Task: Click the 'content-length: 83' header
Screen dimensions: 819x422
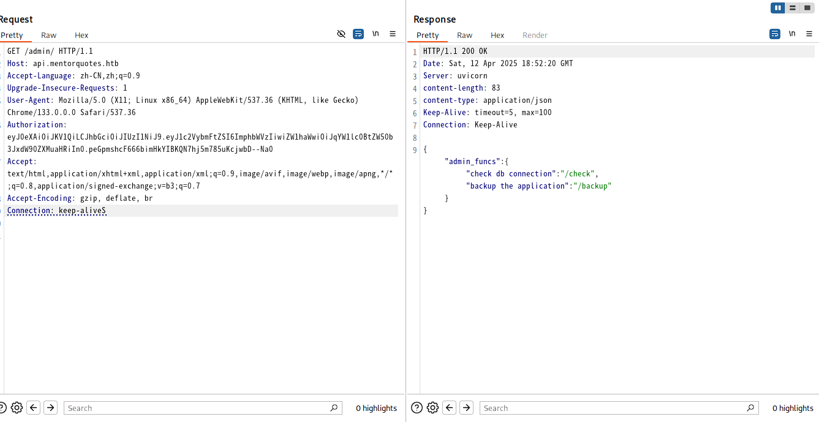Action: (462, 88)
